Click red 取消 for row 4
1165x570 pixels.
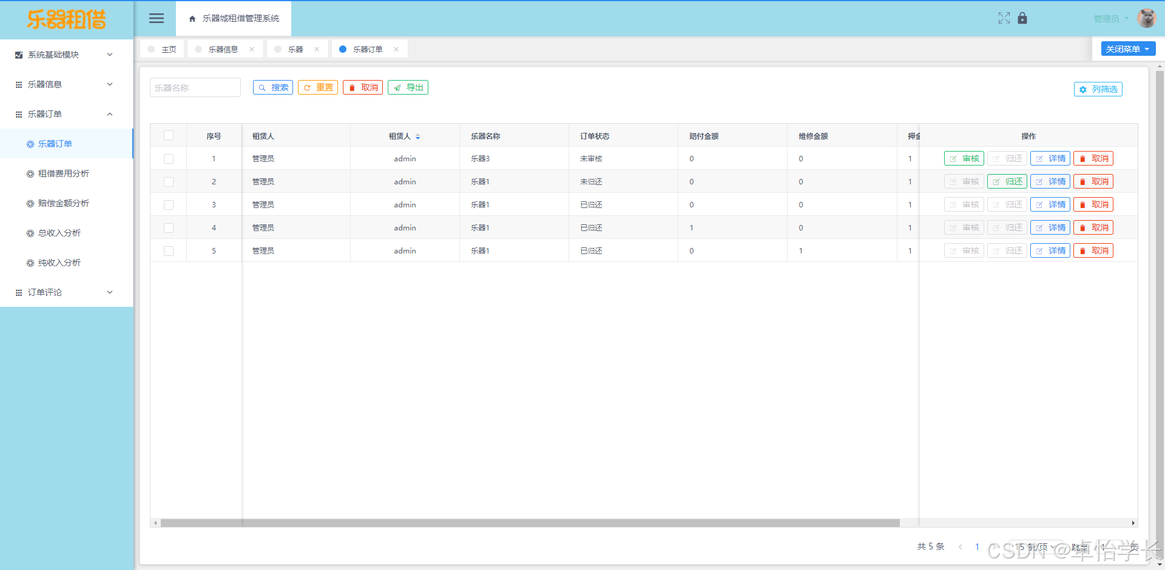coord(1093,227)
